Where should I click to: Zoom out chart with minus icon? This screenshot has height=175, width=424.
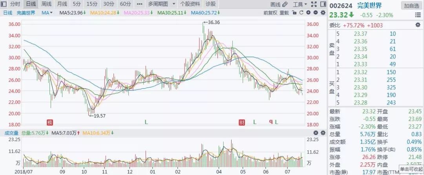tap(316, 13)
